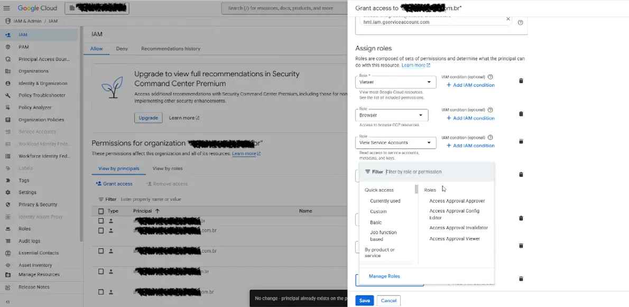Screen dimensions: 629x307
Task: Open PAM in the sidebar
Action: (24, 47)
